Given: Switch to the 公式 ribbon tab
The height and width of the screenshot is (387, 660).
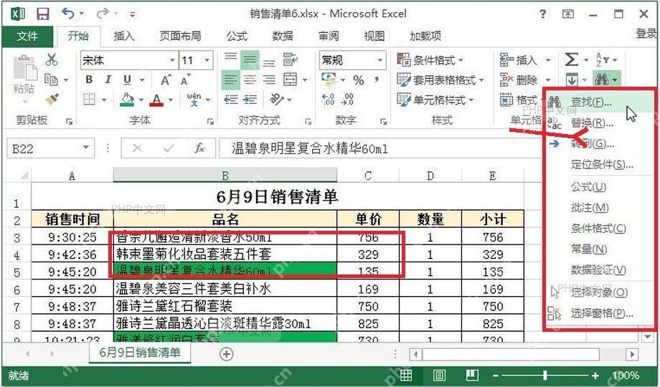Looking at the screenshot, I should (x=237, y=36).
